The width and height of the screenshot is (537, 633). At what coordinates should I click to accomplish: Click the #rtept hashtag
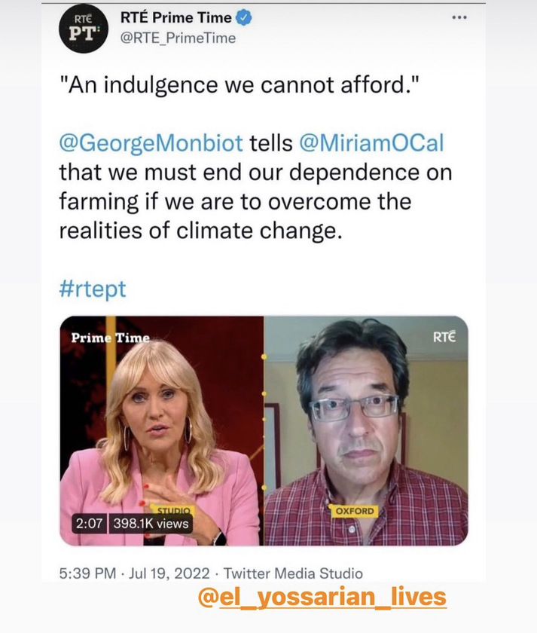(x=93, y=289)
